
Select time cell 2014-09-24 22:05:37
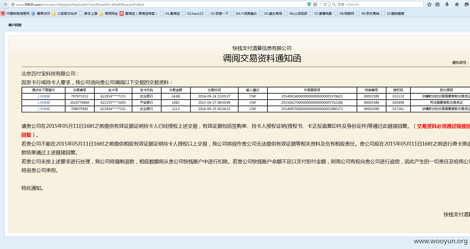click(214, 96)
